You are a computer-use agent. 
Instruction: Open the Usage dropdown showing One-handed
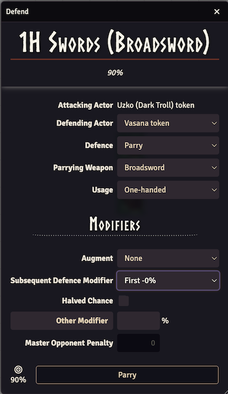[168, 190]
